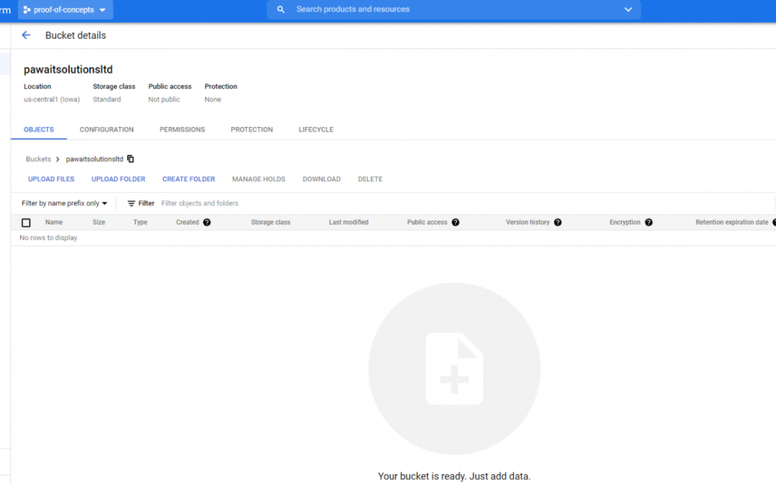
Task: Switch to the CONFIGURATION tab
Action: [106, 129]
